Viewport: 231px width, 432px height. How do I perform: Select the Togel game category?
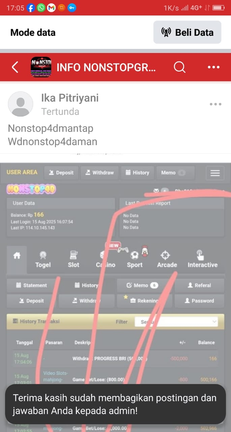coord(43,260)
